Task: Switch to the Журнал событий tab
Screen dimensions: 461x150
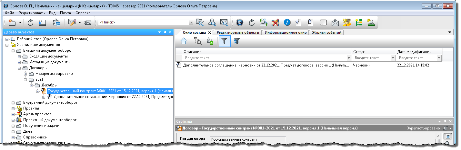Action: (x=327, y=32)
